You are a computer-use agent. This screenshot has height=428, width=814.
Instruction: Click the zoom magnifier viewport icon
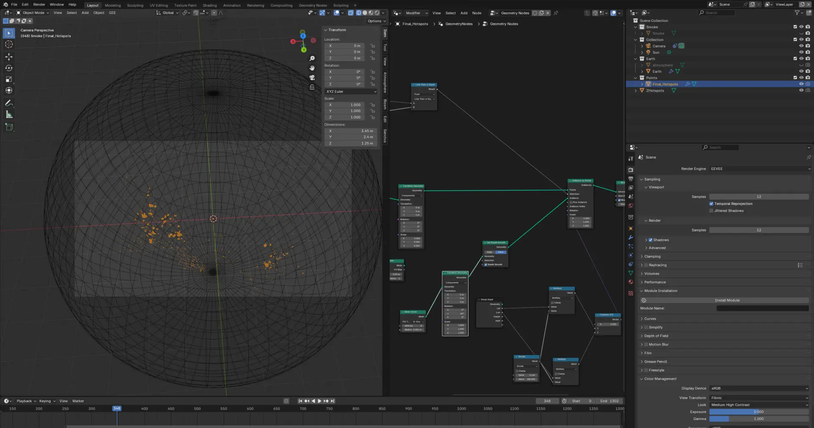(312, 58)
